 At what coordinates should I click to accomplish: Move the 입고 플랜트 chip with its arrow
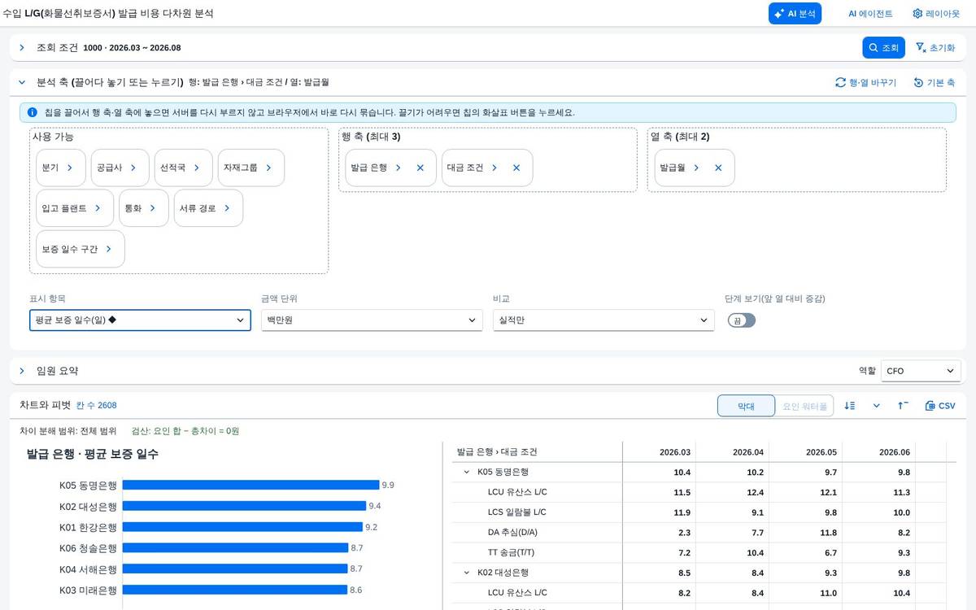[98, 208]
